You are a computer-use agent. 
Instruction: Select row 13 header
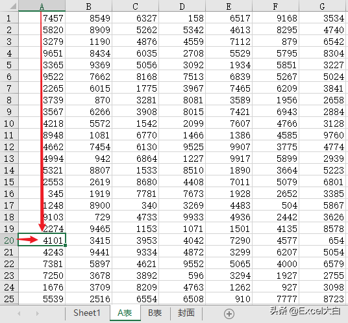tap(9, 159)
